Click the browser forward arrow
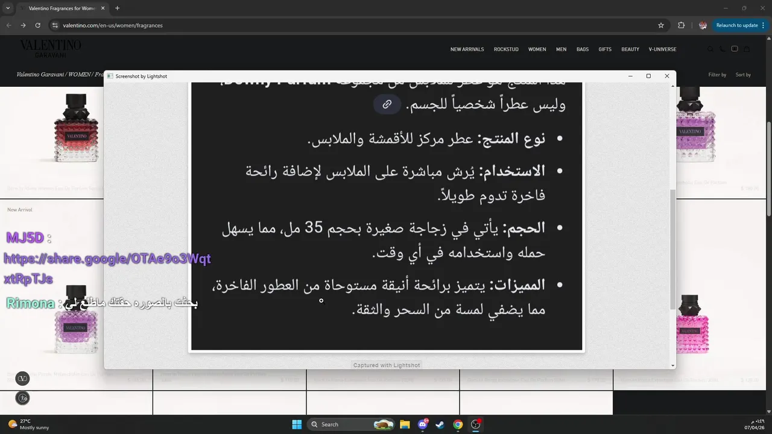772x434 pixels. coord(23,25)
